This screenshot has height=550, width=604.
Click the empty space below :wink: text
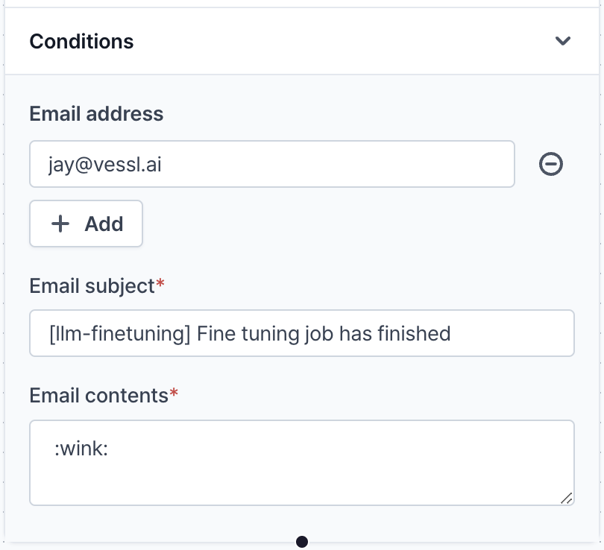[x=224, y=484]
